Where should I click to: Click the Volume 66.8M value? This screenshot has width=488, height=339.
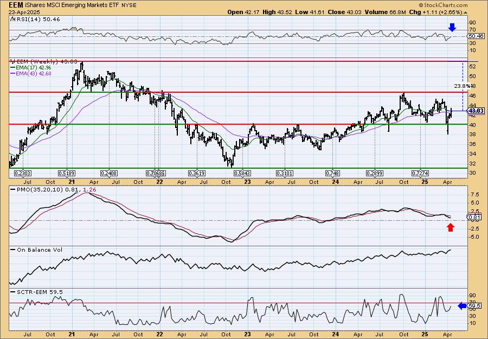coord(386,12)
